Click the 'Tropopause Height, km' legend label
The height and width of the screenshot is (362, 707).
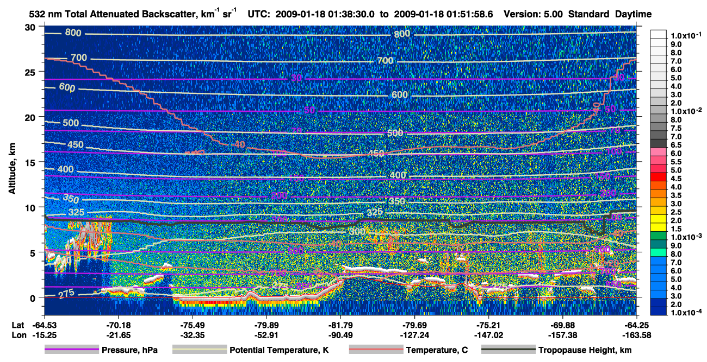tap(585, 351)
